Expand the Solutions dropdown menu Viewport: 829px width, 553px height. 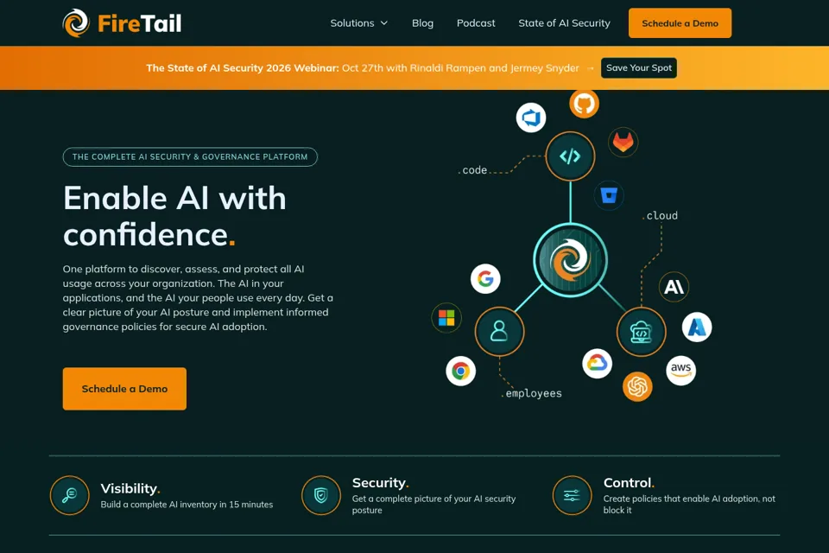[x=359, y=23]
